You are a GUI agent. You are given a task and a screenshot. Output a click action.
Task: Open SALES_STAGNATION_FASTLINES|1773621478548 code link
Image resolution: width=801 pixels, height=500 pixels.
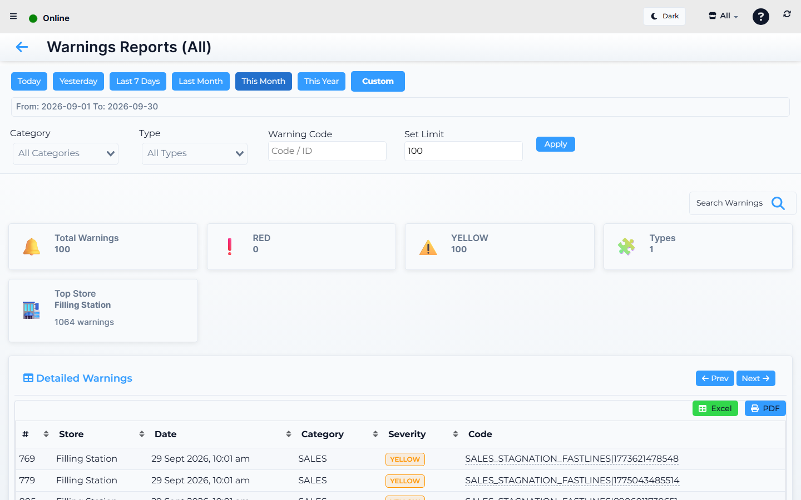pyautogui.click(x=572, y=459)
